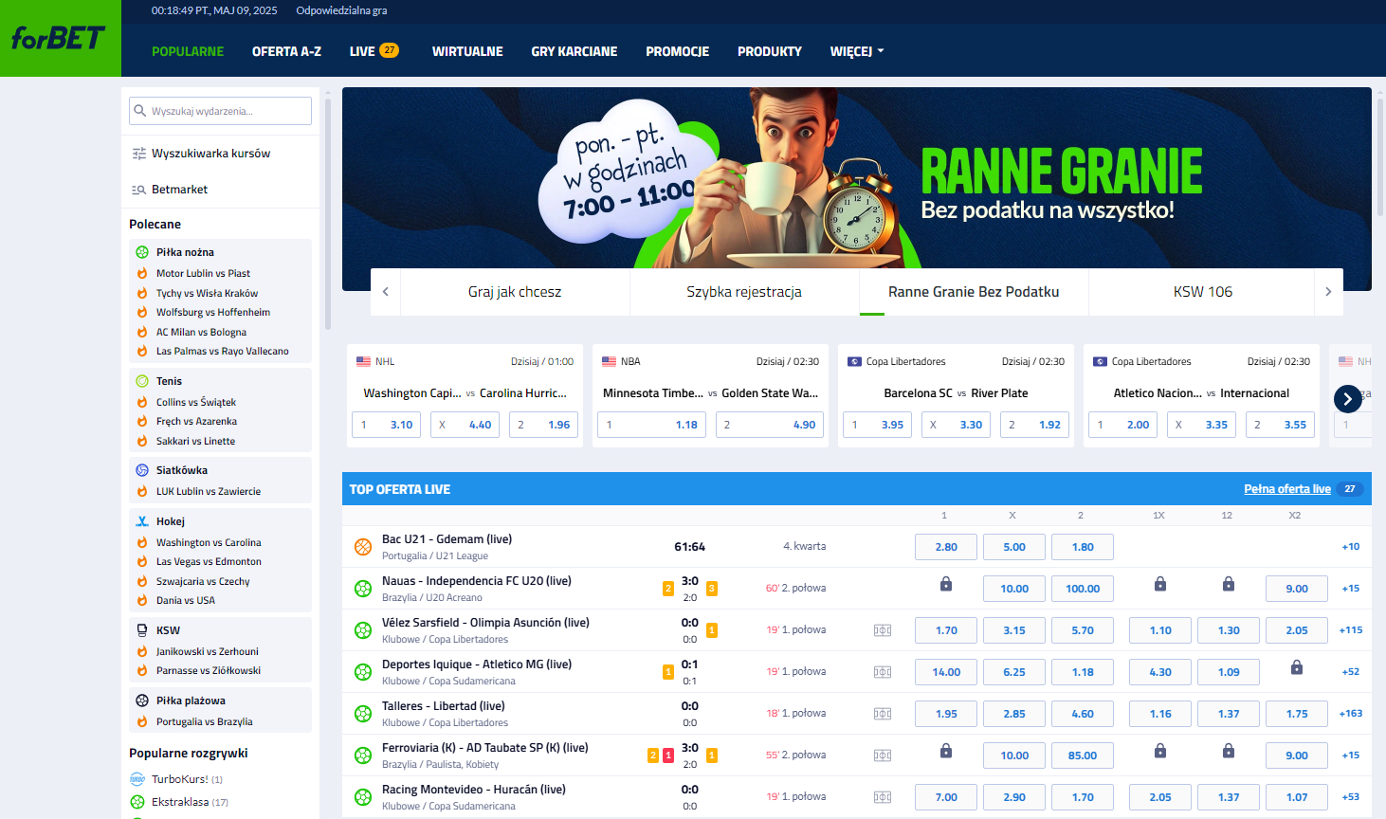This screenshot has width=1386, height=819.
Task: Select the Piłka plażowa ball icon
Action: (x=142, y=701)
